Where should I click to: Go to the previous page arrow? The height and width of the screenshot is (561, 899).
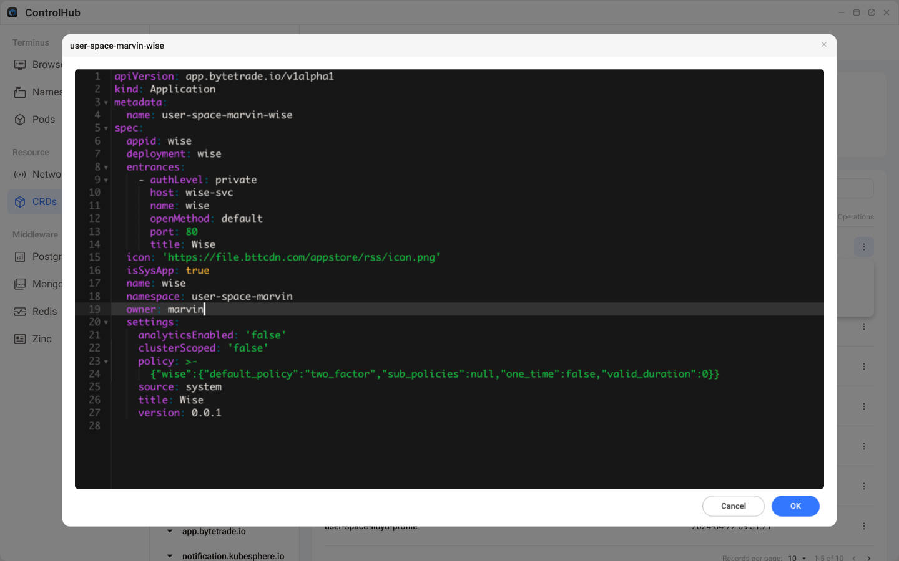tap(854, 558)
